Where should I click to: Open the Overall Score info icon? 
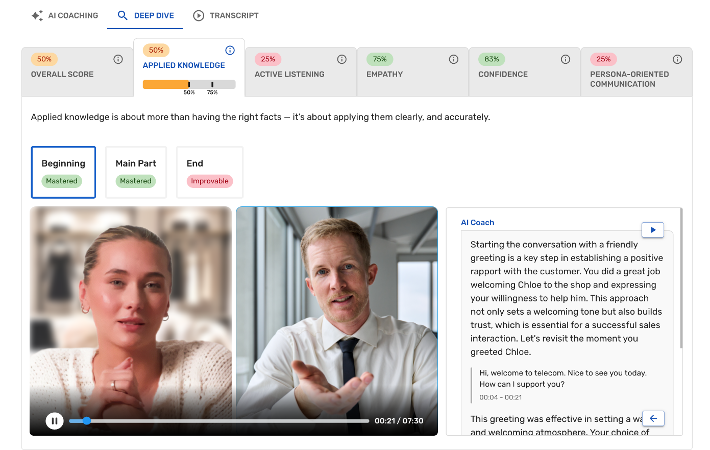(118, 59)
